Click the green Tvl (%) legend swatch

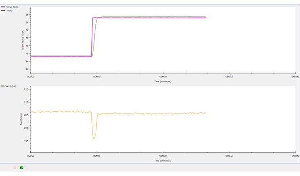tap(3, 11)
